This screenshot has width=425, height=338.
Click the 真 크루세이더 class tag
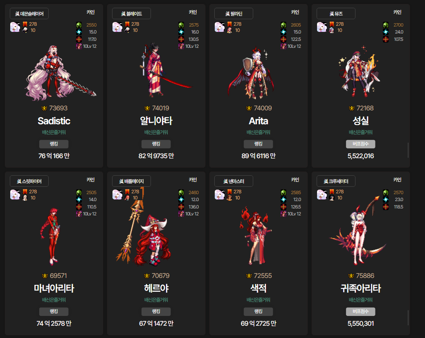336,181
